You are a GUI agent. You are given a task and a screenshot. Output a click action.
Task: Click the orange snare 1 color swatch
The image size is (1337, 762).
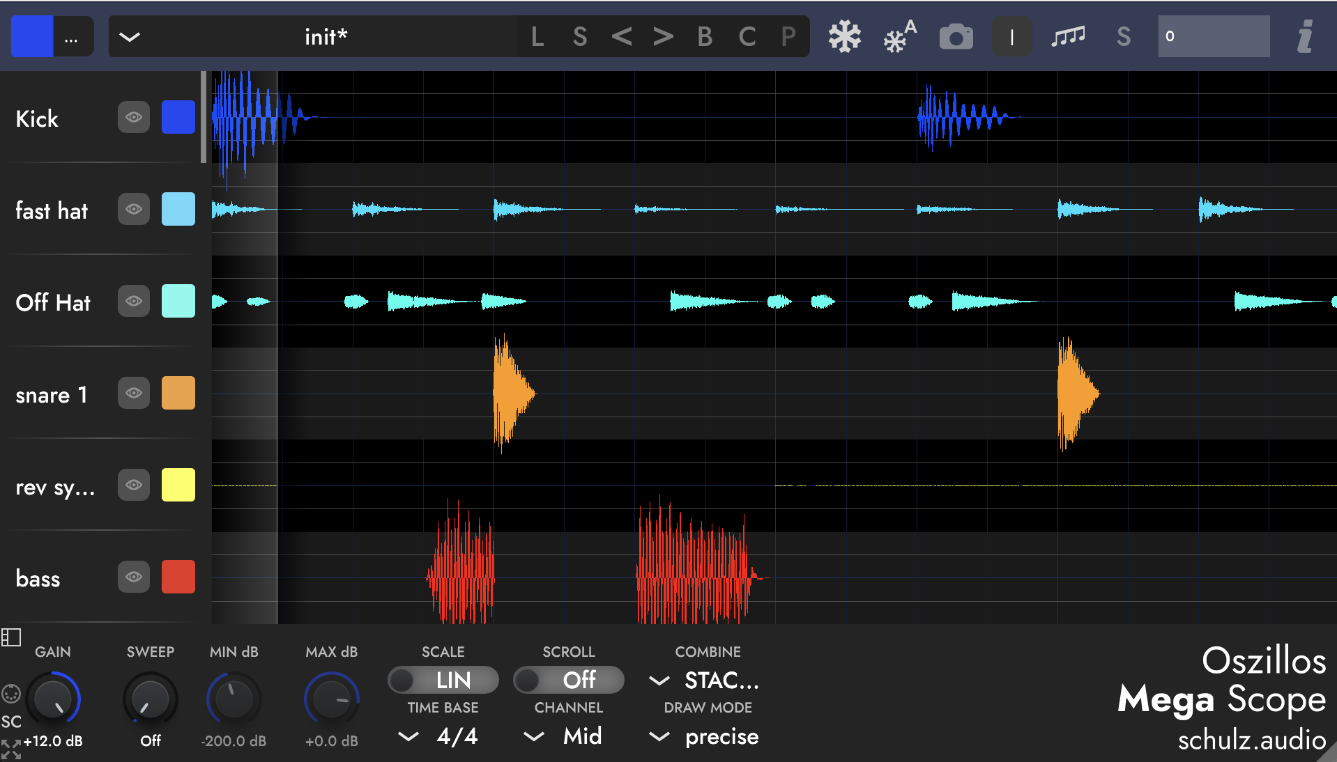click(x=178, y=393)
